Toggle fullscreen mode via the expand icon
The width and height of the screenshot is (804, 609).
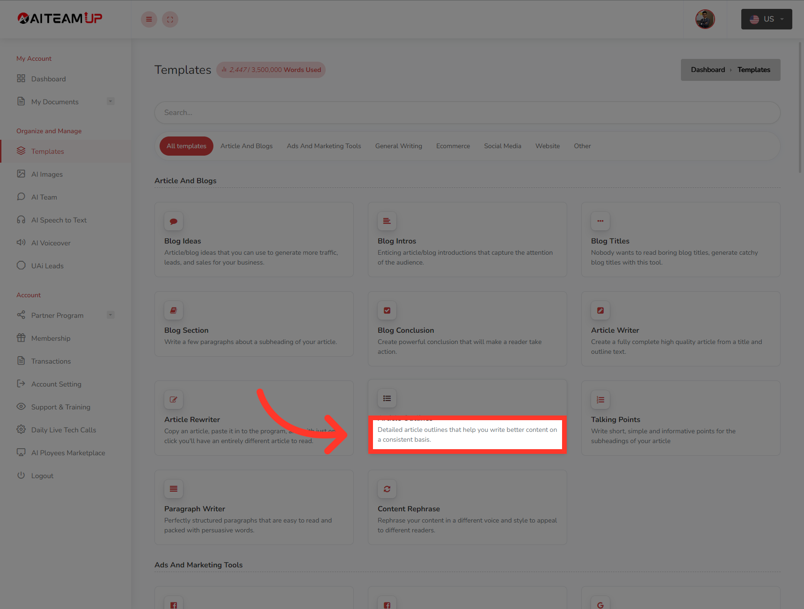pos(170,19)
